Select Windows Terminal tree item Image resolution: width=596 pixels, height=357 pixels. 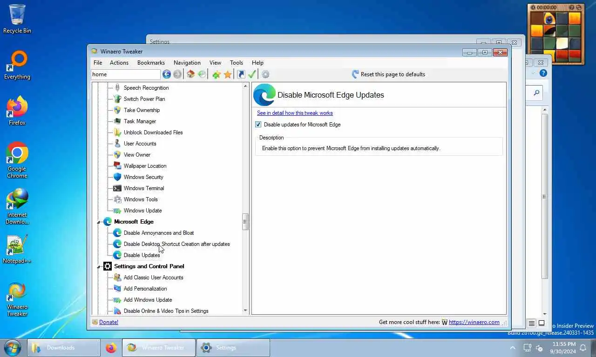(144, 188)
